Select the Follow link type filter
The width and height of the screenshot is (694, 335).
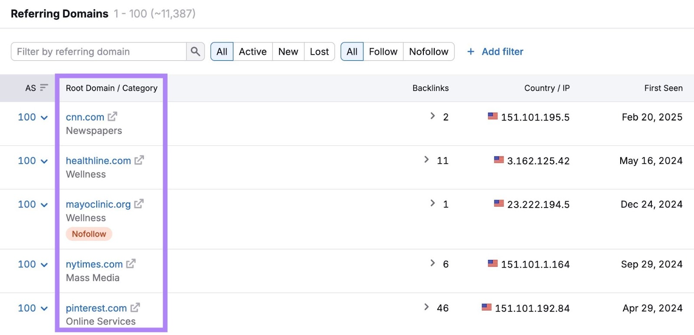tap(383, 52)
